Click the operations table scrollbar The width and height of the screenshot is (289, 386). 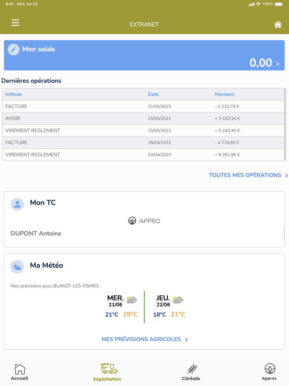[x=285, y=124]
